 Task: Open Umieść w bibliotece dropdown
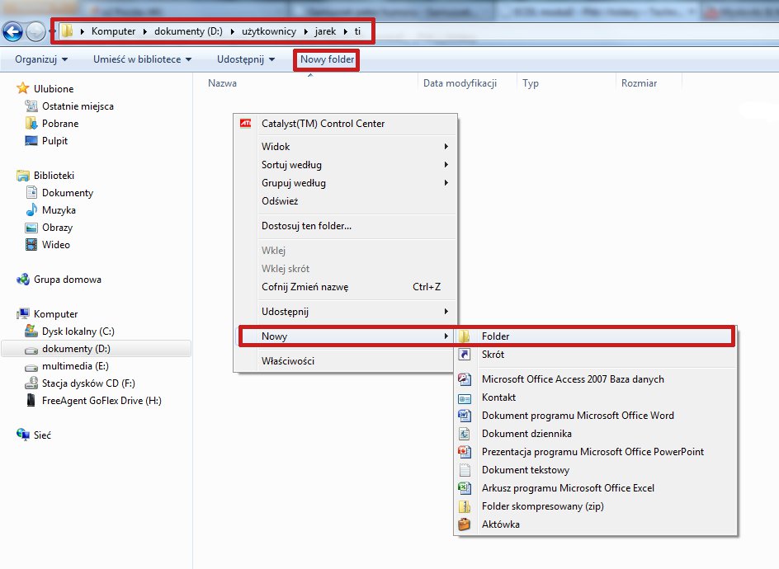(x=143, y=59)
